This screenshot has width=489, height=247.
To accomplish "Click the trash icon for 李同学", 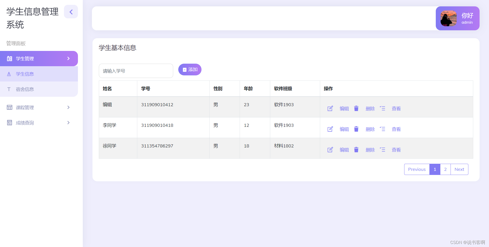I will pyautogui.click(x=356, y=129).
